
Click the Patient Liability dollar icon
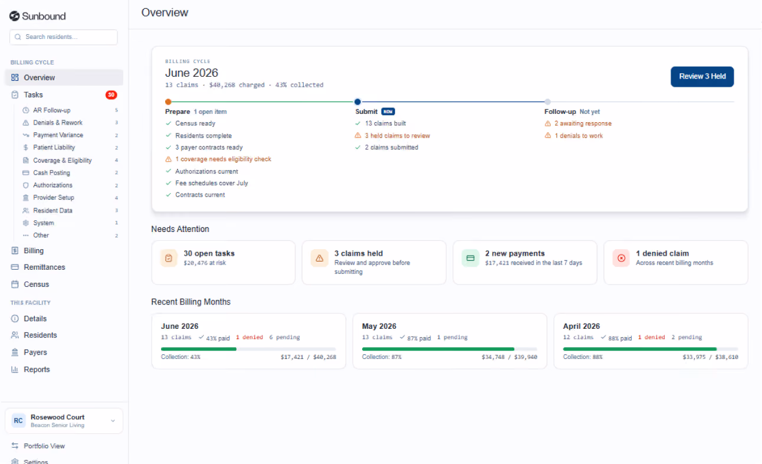pos(25,148)
